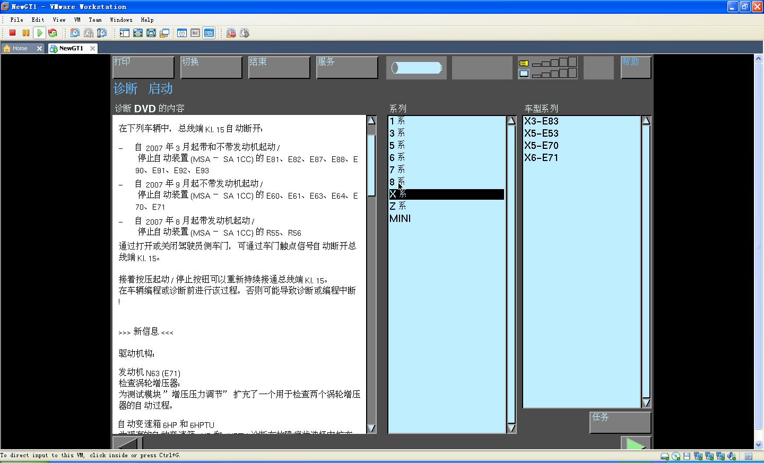Revert the VM to its previous snapshot
The width and height of the screenshot is (764, 463).
click(x=89, y=33)
